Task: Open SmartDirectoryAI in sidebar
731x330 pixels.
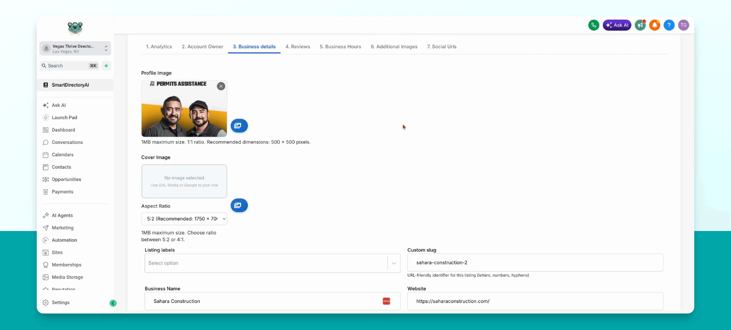Action: [75, 85]
